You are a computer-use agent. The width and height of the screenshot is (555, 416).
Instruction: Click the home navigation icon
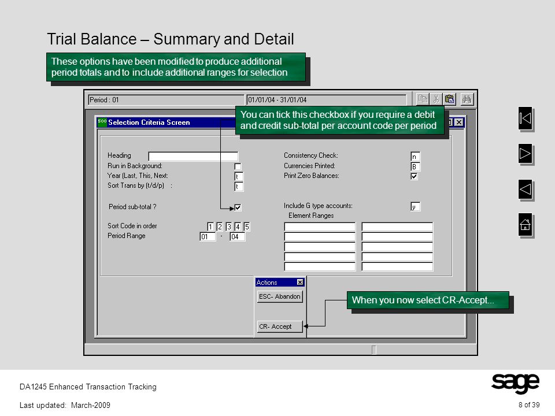tap(526, 224)
